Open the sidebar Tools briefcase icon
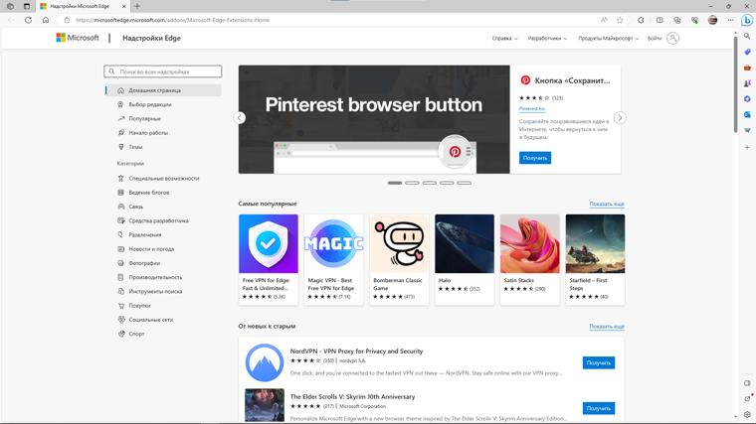This screenshot has height=424, width=756. [x=747, y=68]
